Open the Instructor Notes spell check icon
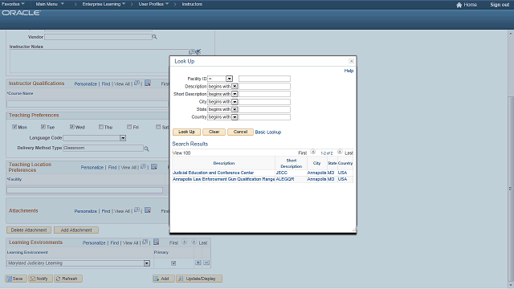 click(x=198, y=51)
